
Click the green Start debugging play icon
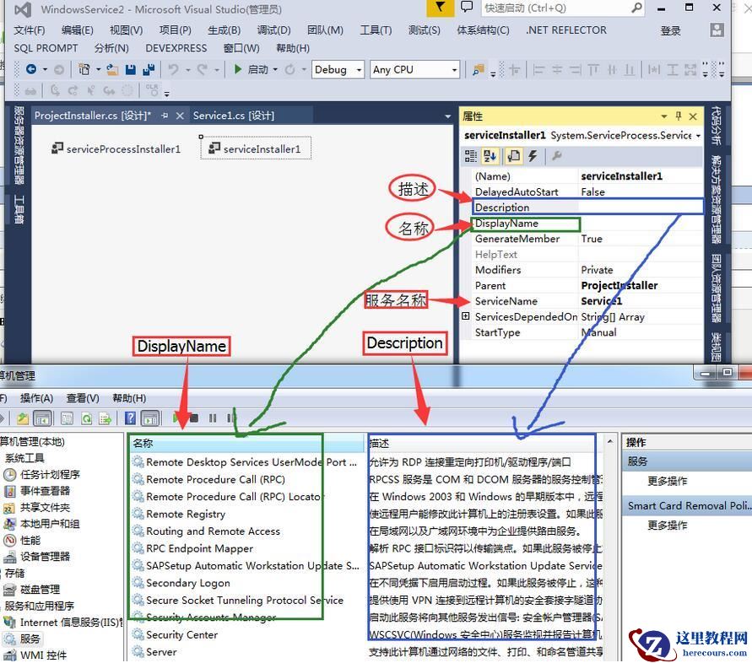pos(237,69)
